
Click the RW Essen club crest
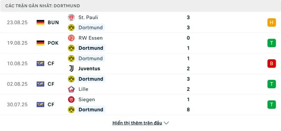[x=71, y=38]
